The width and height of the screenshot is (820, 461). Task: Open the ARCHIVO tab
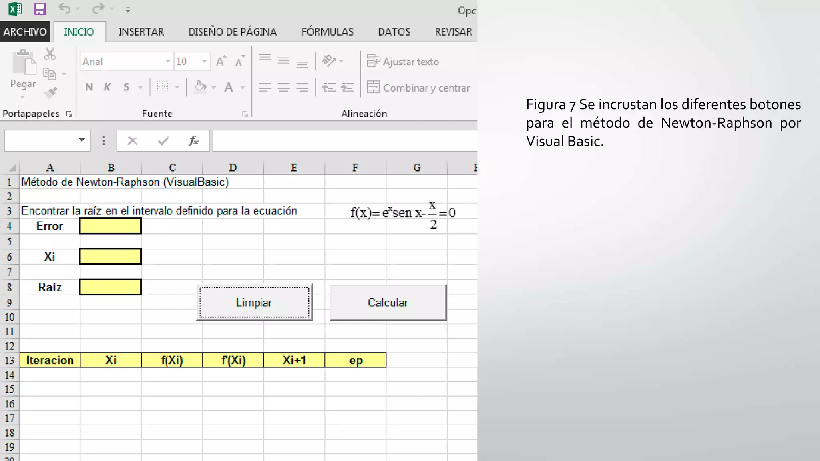tap(25, 32)
